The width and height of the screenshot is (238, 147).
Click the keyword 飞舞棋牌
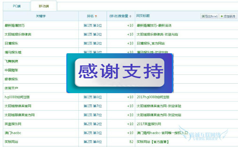tap(11, 61)
